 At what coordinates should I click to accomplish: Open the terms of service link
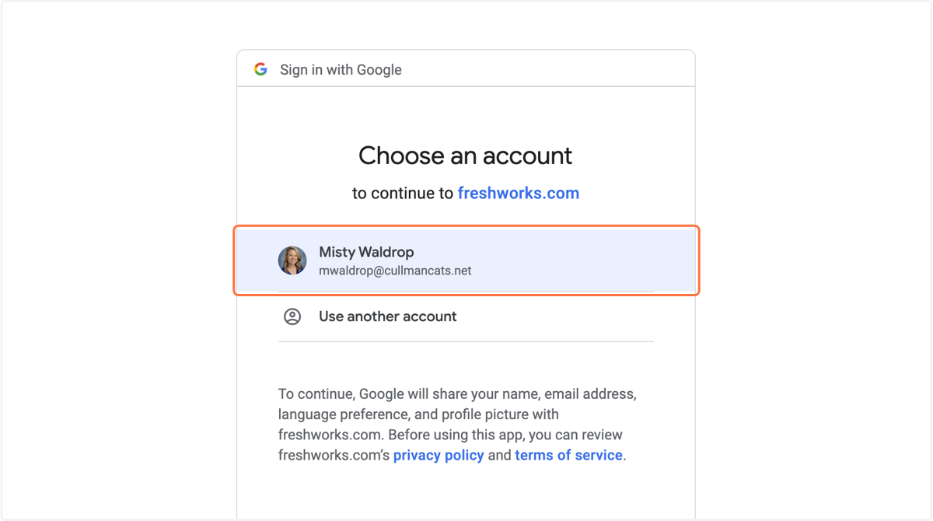[x=568, y=455]
